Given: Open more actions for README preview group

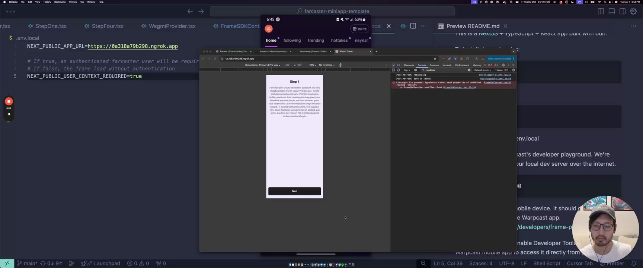Looking at the screenshot, I should pyautogui.click(x=633, y=26).
